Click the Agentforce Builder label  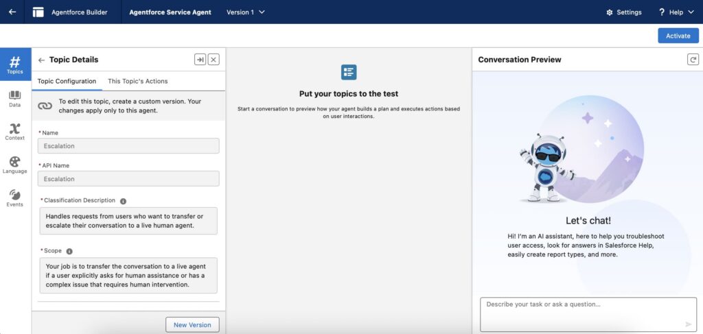(80, 12)
